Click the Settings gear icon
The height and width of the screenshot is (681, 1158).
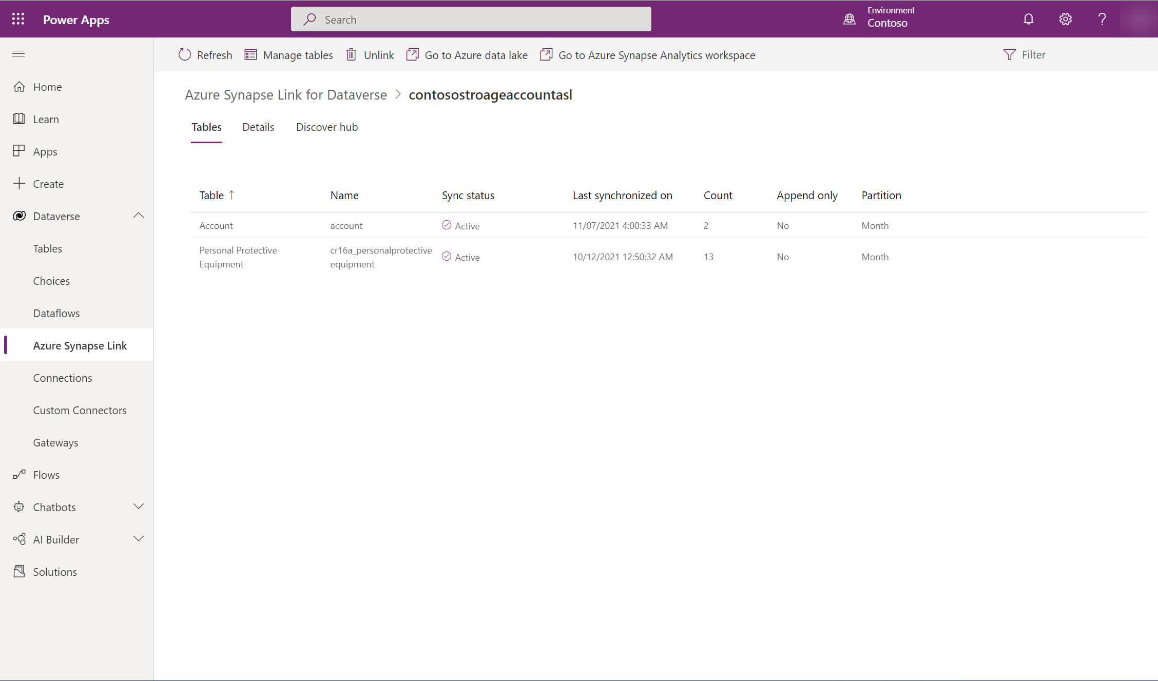1066,18
